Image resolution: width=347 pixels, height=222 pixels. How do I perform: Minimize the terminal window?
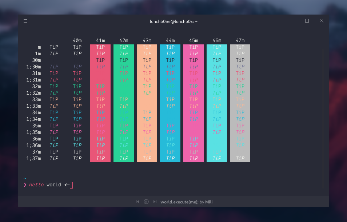pos(292,21)
